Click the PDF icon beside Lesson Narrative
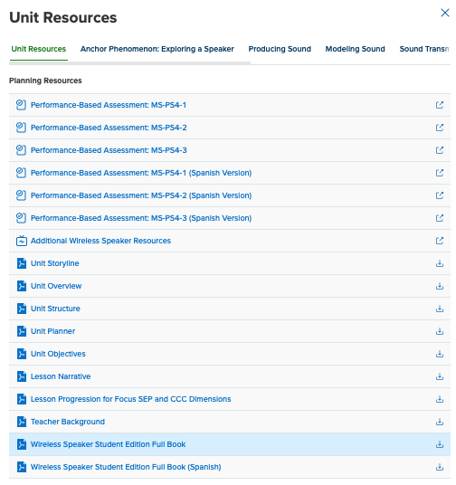The width and height of the screenshot is (456, 485). tap(22, 376)
